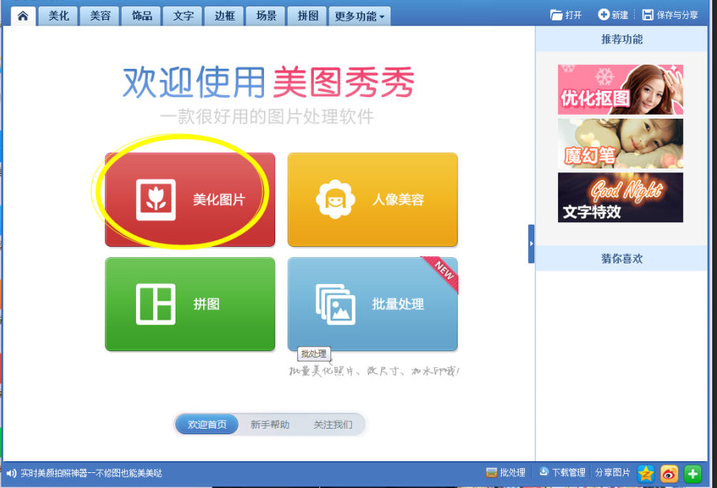Click the collage layout icon in 拼图 tile

click(x=156, y=305)
